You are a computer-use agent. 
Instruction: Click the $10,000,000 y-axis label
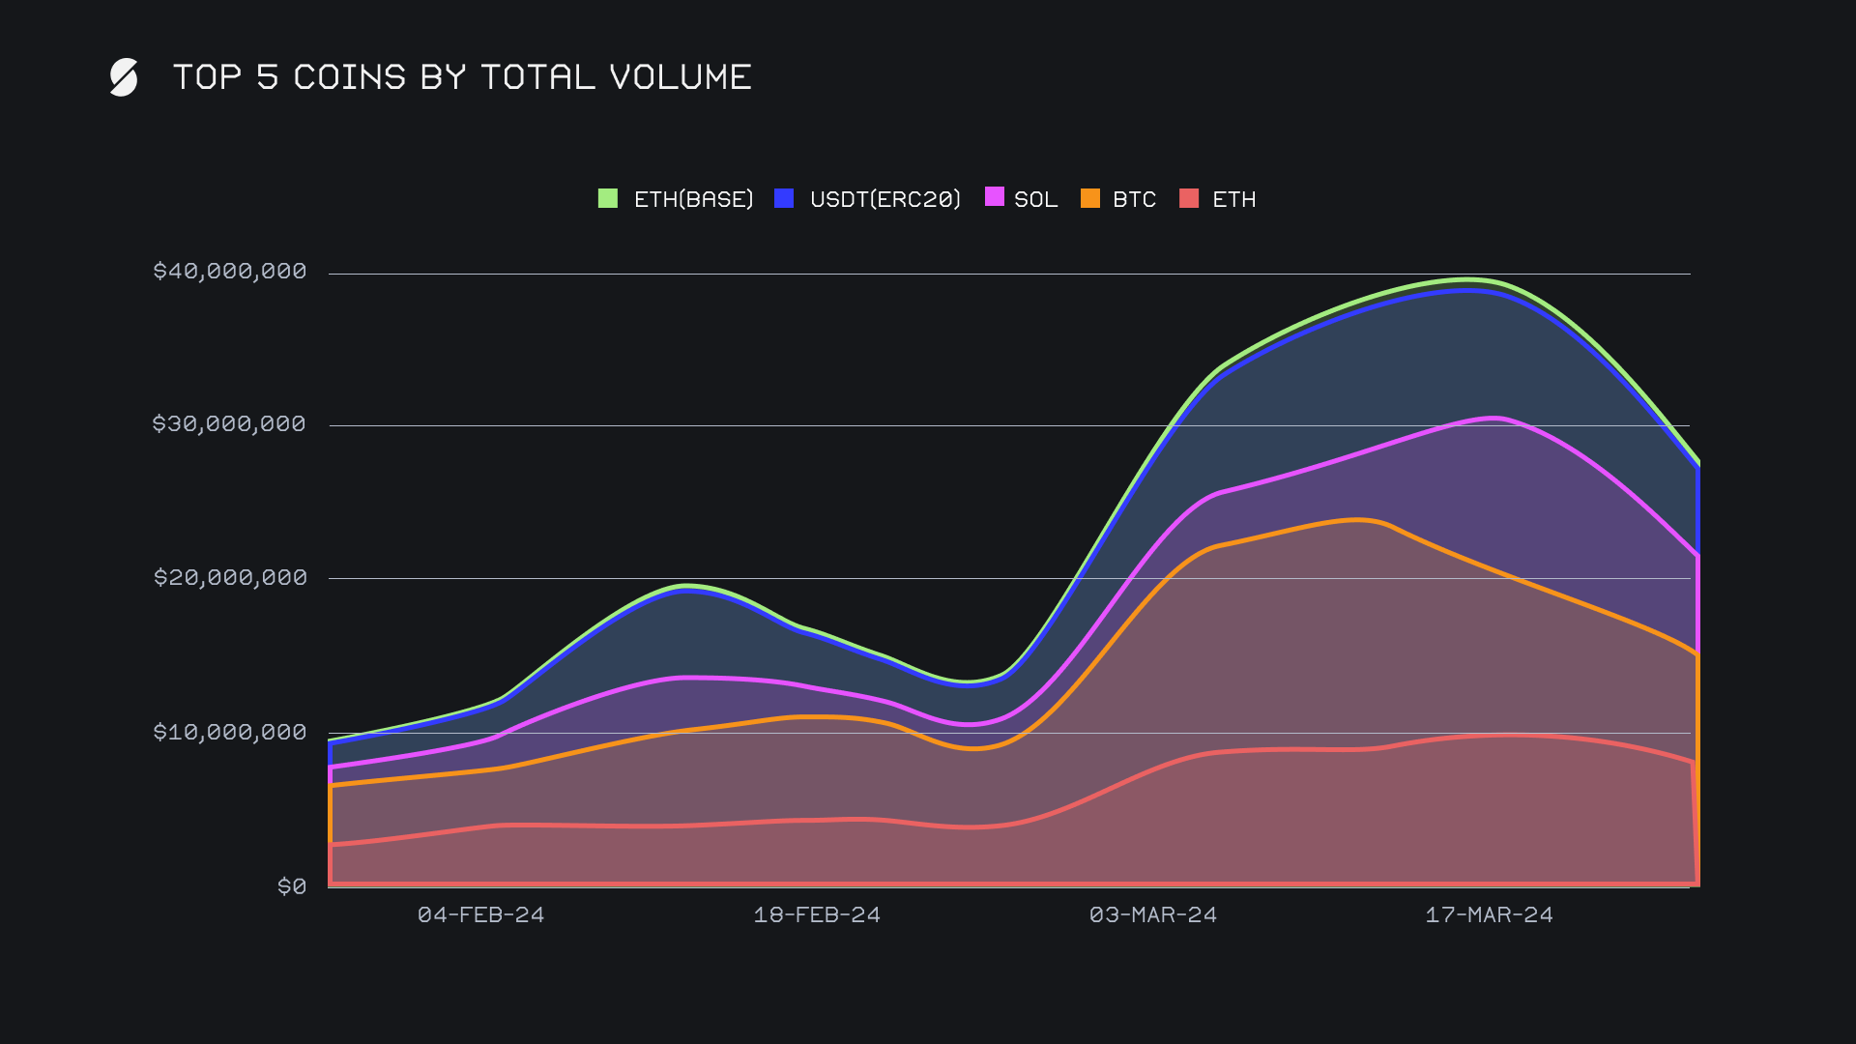point(229,732)
